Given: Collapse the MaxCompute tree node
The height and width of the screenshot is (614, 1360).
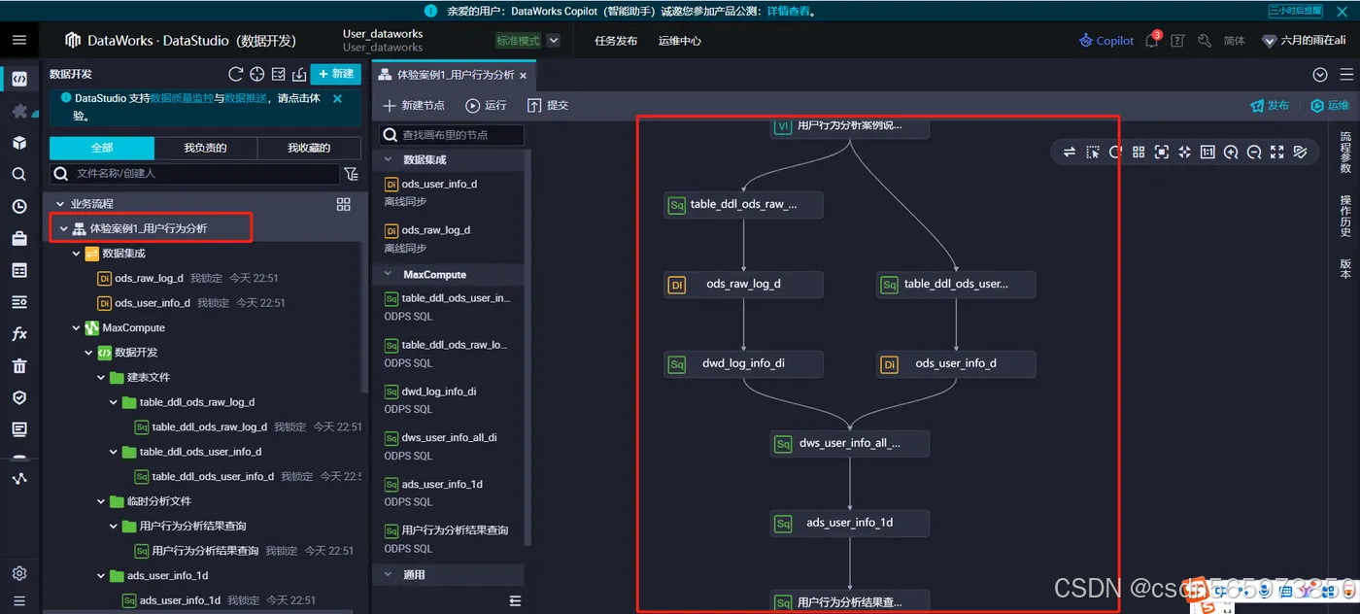Looking at the screenshot, I should coord(76,327).
